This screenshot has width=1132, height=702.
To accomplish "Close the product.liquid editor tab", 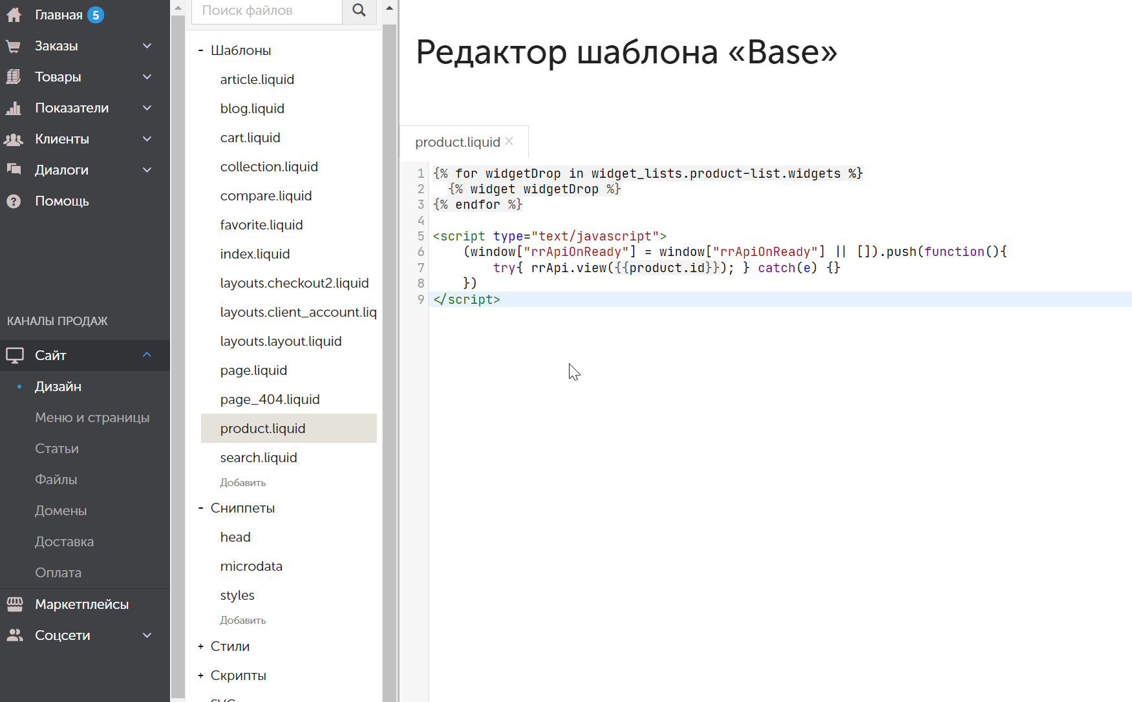I will 509,142.
